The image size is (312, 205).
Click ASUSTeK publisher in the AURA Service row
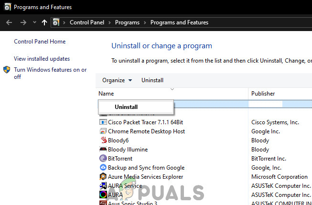[x=281, y=186]
